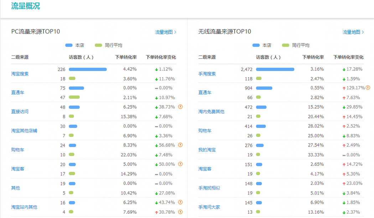This screenshot has height=218, width=374.
Task: Open 淘宝其他店铺 traffic source
Action: tap(24, 131)
